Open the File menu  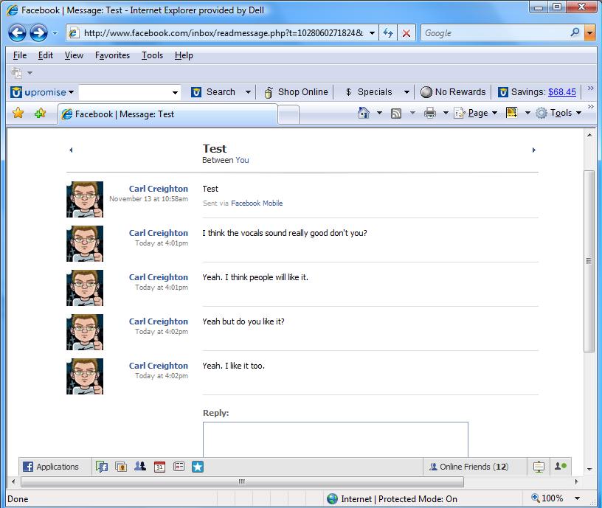click(20, 55)
